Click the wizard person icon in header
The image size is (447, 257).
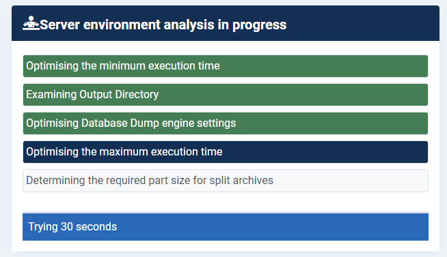31,23
